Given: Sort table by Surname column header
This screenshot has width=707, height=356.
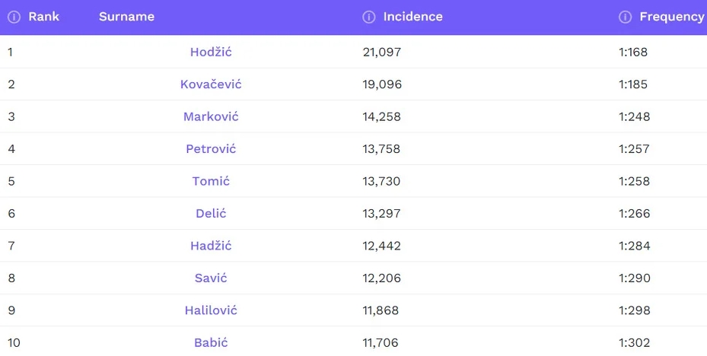Looking at the screenshot, I should pos(126,17).
